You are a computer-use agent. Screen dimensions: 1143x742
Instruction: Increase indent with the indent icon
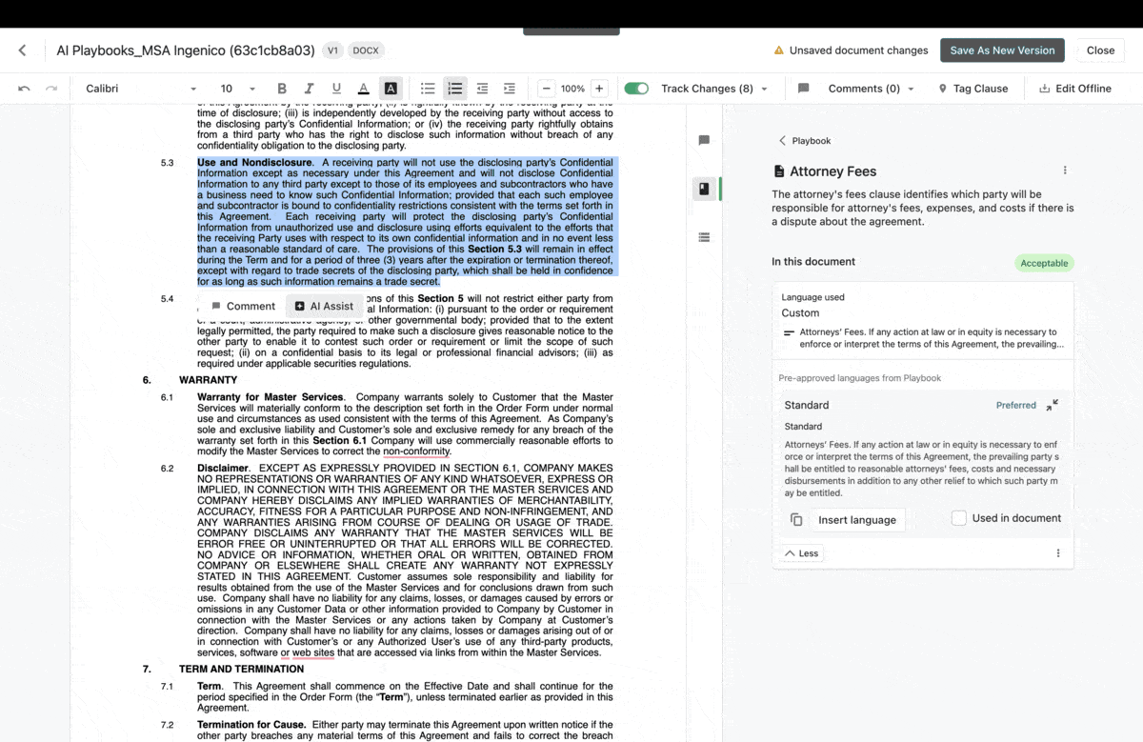[x=510, y=89]
